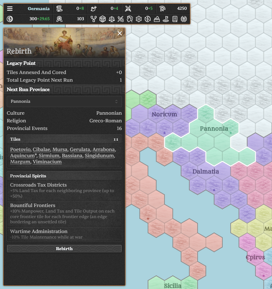Click the scales of justice icon
The width and height of the screenshot is (272, 289).
click(x=111, y=19)
